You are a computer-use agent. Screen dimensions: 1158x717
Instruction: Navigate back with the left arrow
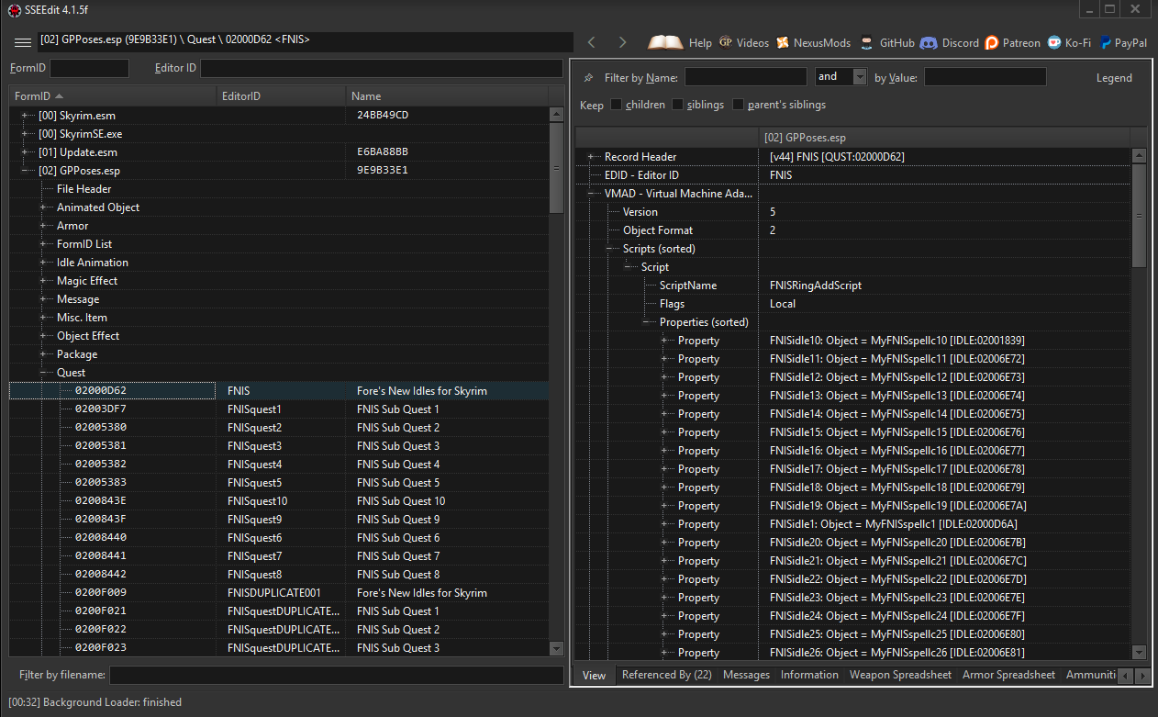592,42
